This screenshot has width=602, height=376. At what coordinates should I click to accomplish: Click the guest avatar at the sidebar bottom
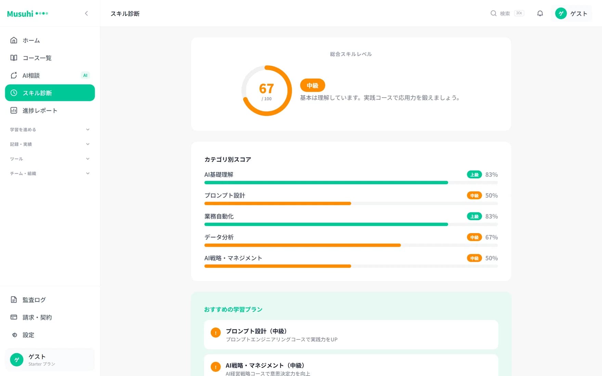17,360
